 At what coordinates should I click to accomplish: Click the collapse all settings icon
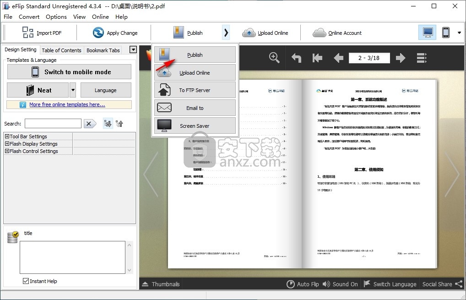point(119,123)
